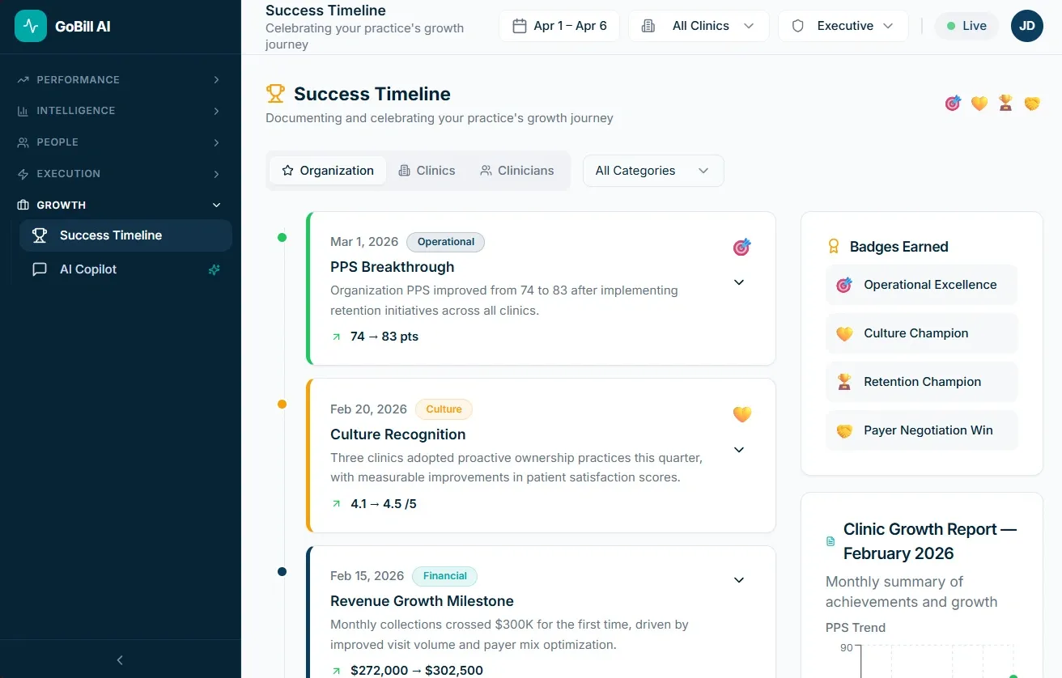Open the All Categories filter dropdown
Image resolution: width=1062 pixels, height=678 pixels.
pos(653,171)
